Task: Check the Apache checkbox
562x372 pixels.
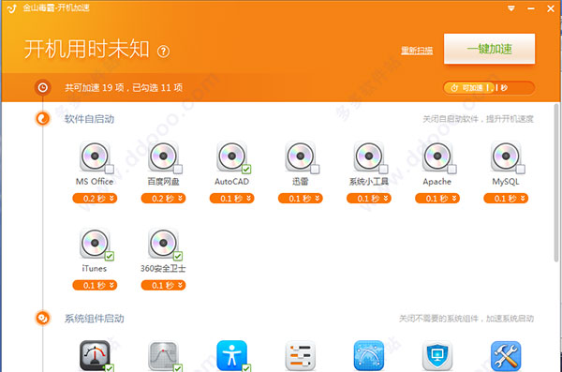Action: pos(451,169)
